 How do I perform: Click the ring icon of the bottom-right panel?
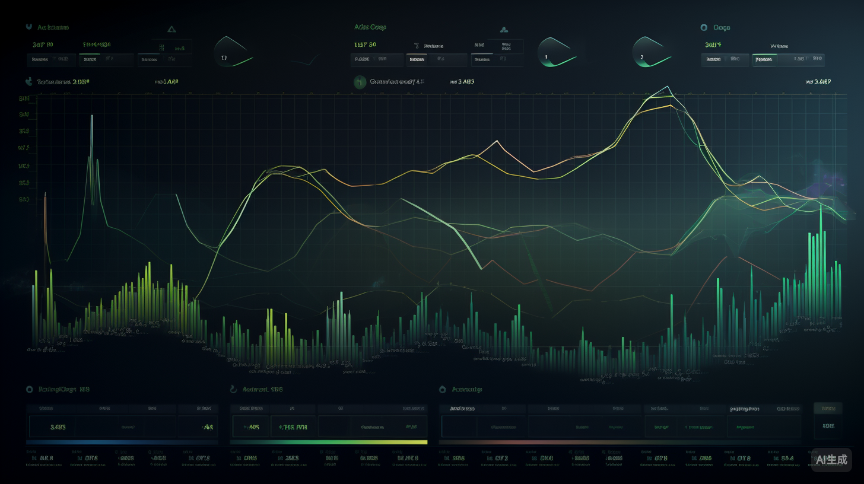coord(442,390)
